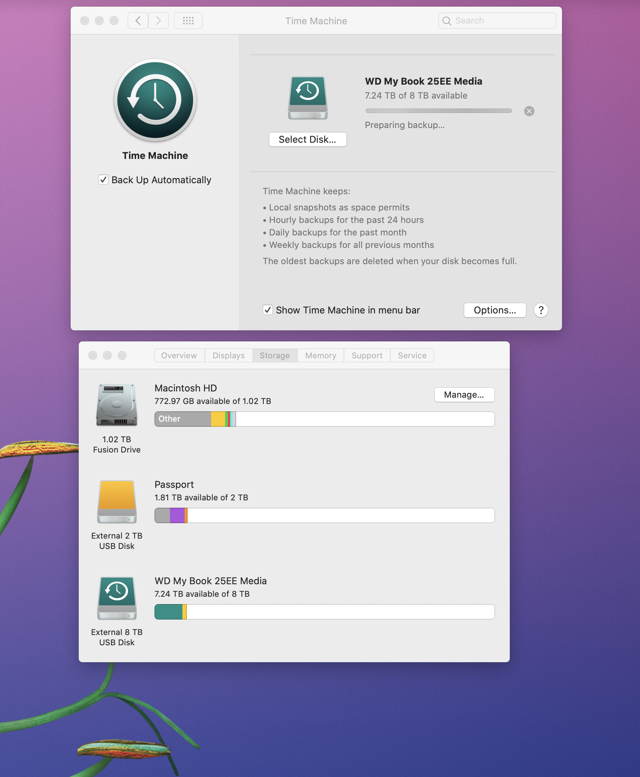Click the backup preparation progress bar
This screenshot has width=640, height=777.
[x=438, y=111]
